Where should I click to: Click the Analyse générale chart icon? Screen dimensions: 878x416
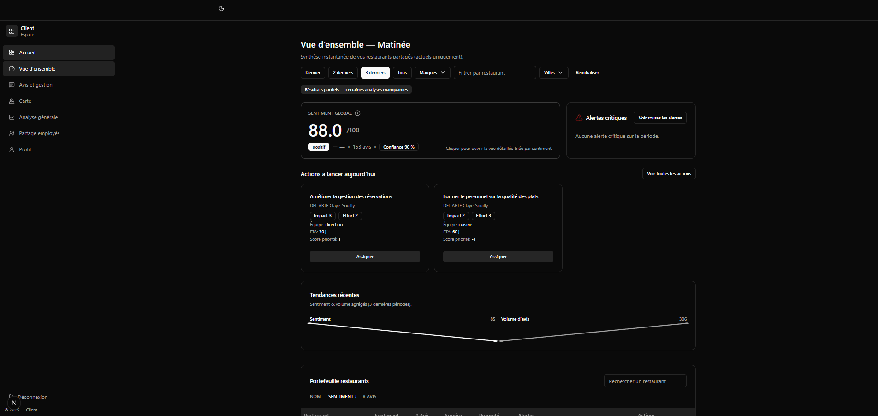12,117
